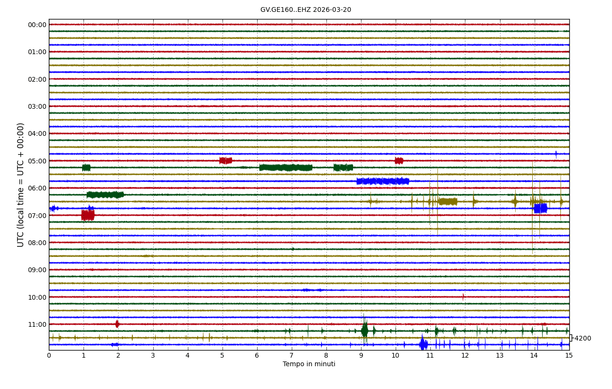Select the 9 minute x-axis tick label
Viewport: 612px width, 389px height.
point(361,356)
